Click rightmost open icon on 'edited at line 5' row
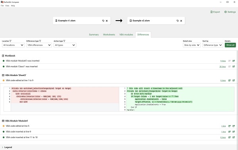238x150 pixels. (234, 126)
